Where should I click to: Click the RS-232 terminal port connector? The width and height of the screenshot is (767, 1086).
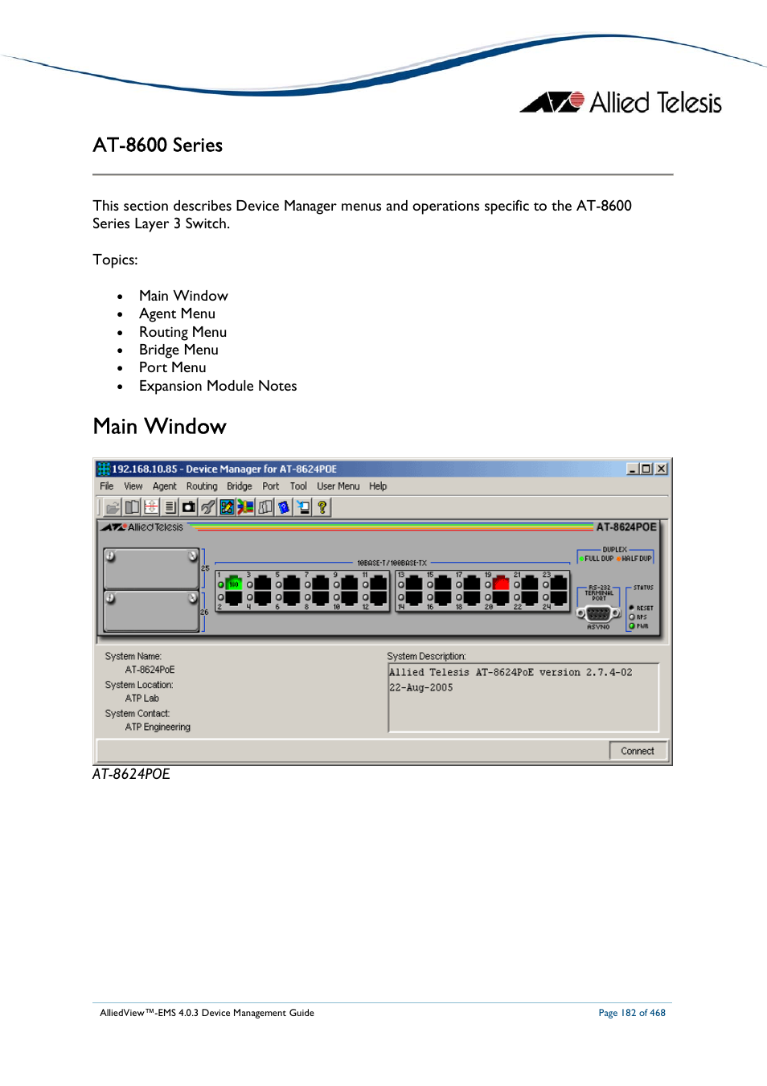599,613
